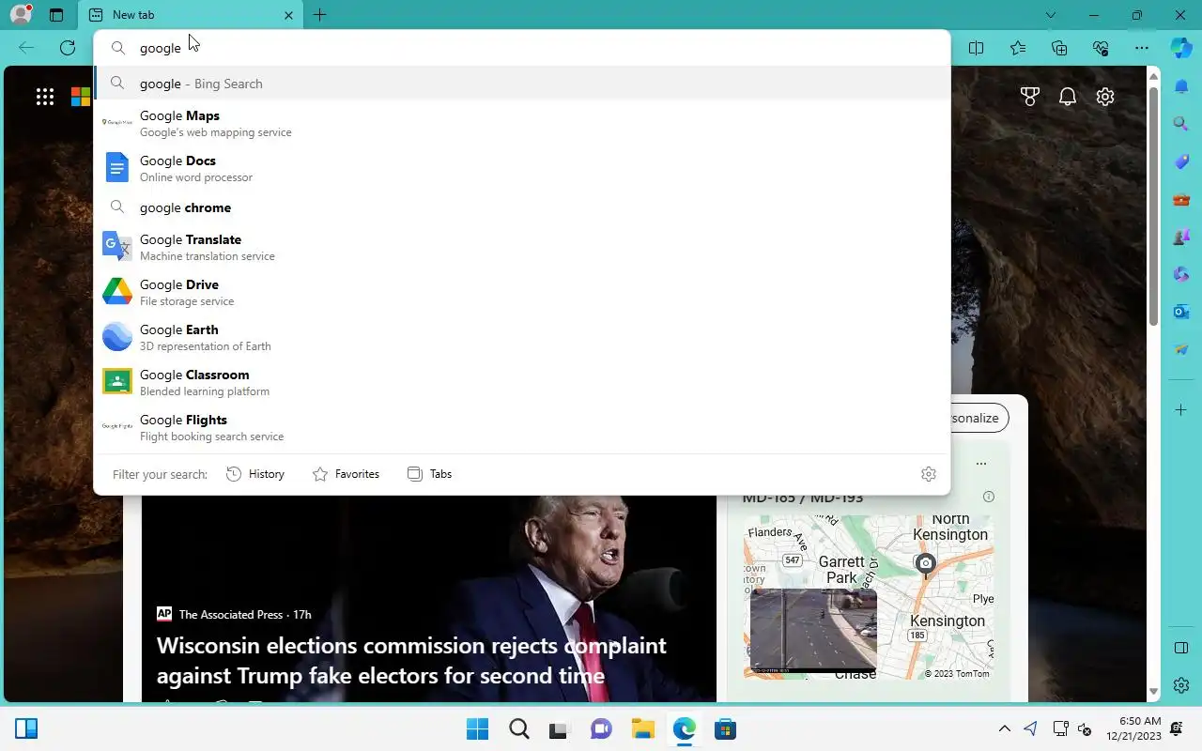The image size is (1202, 751).
Task: Click the page vertical scrollbar thumb
Action: click(x=1154, y=205)
